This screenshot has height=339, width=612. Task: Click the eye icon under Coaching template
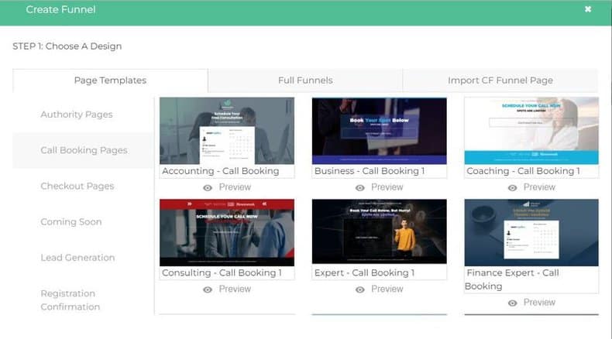click(x=512, y=187)
